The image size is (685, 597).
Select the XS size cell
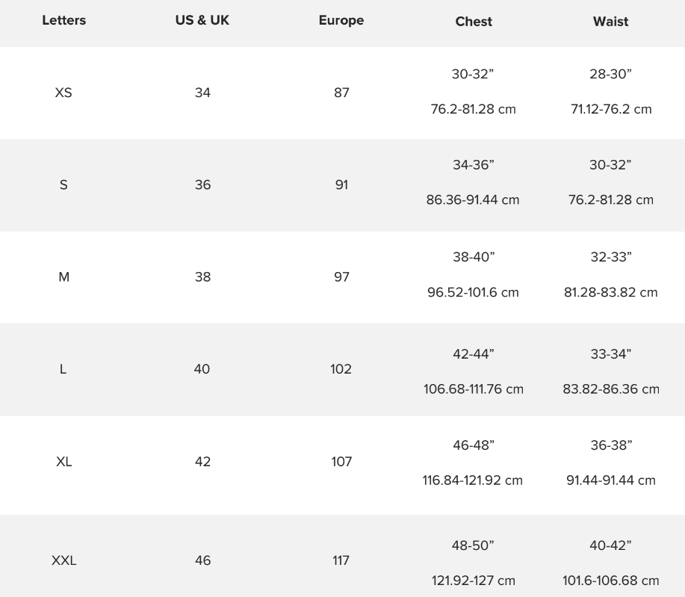(63, 93)
